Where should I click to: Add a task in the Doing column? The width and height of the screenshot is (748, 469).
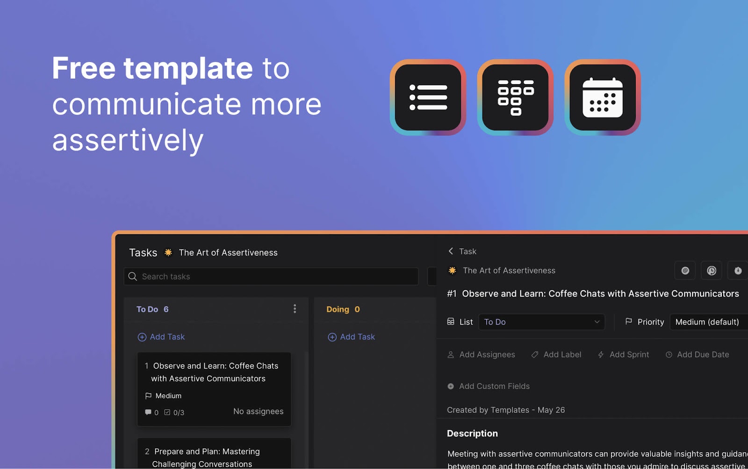tap(352, 337)
